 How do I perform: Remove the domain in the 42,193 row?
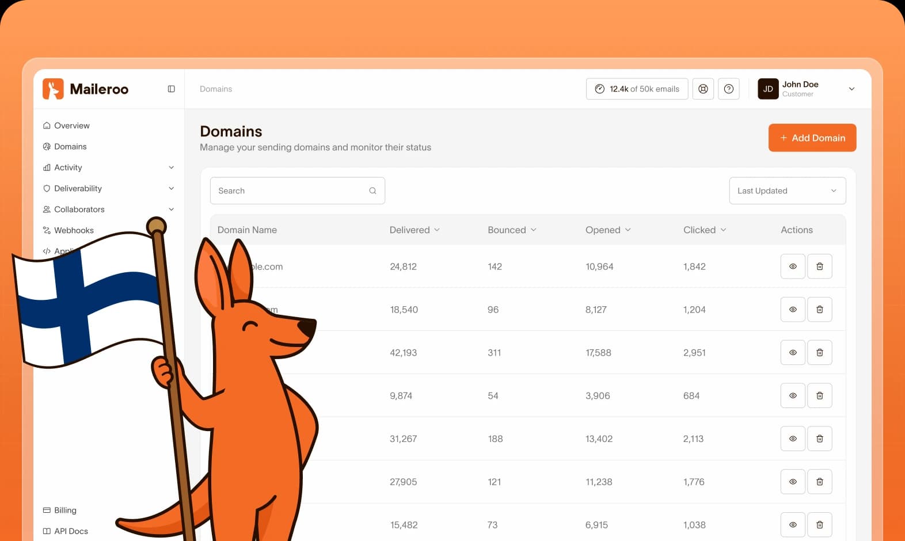820,352
